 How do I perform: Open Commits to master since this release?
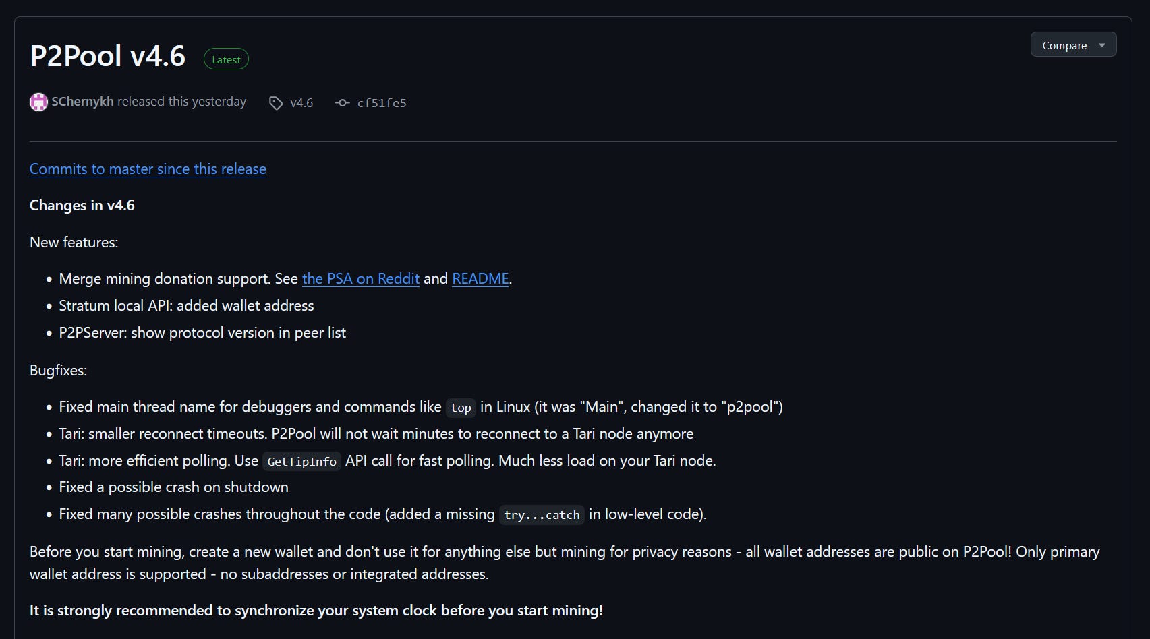pos(148,169)
